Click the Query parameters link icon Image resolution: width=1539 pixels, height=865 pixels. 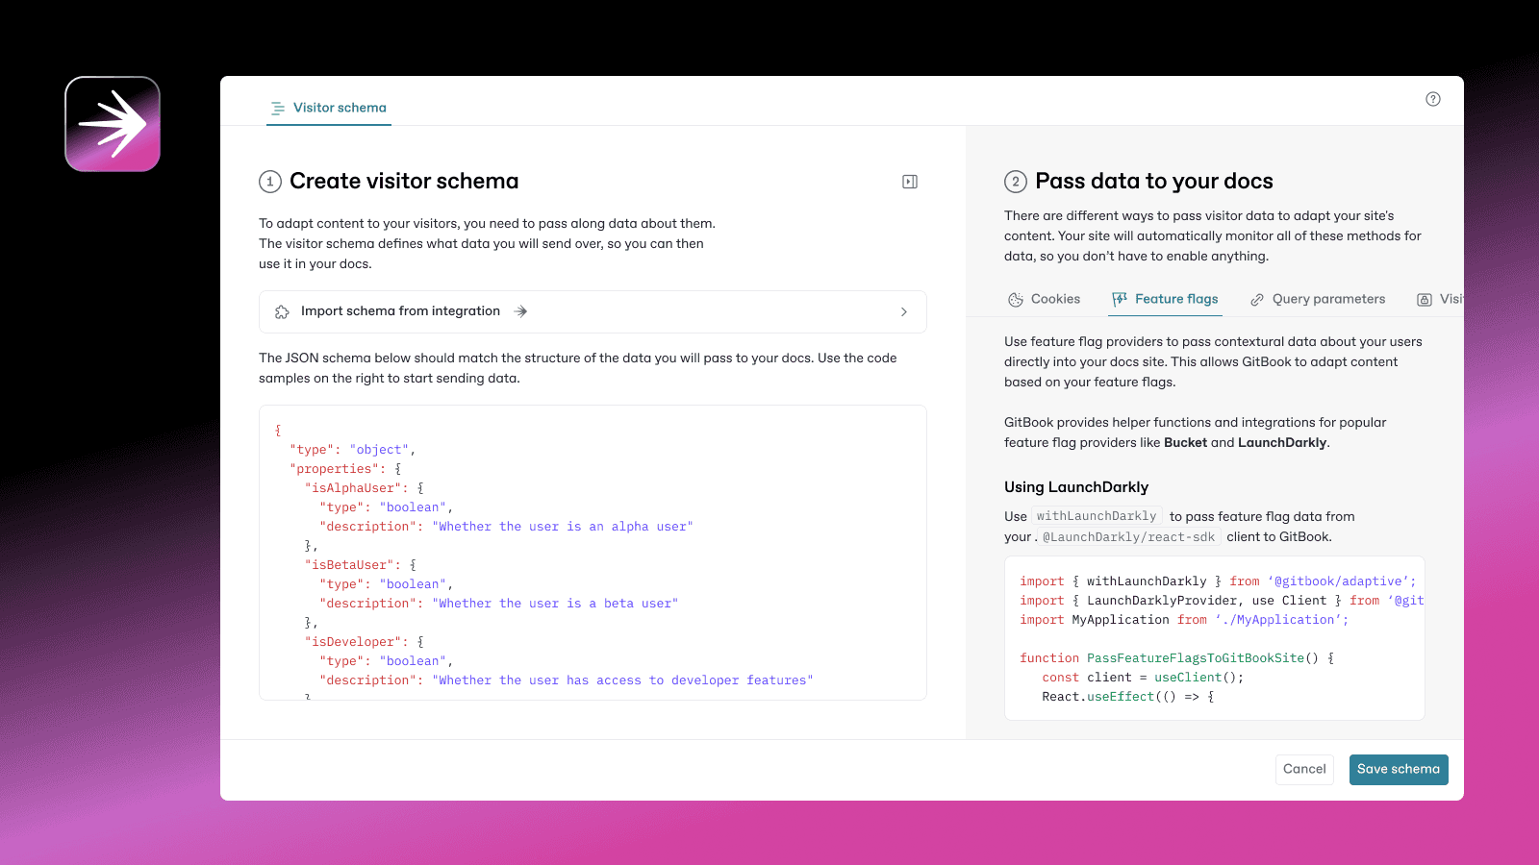1257,300
